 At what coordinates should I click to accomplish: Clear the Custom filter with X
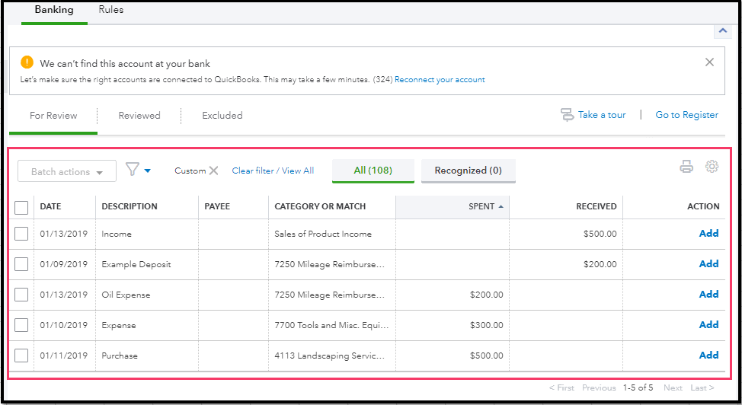pos(214,171)
